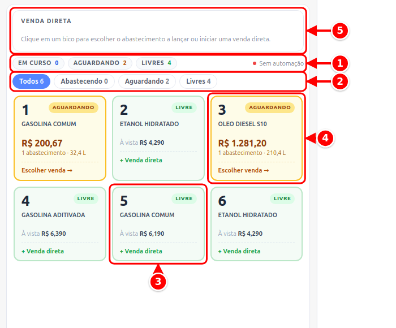Viewport: 396px width, 328px height.
Task: Open Escolher venda on bico 3
Action: pos(243,170)
